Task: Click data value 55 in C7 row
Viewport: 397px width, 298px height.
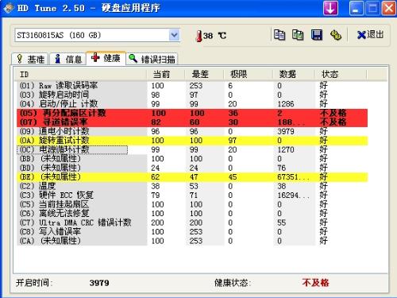Action: point(282,223)
